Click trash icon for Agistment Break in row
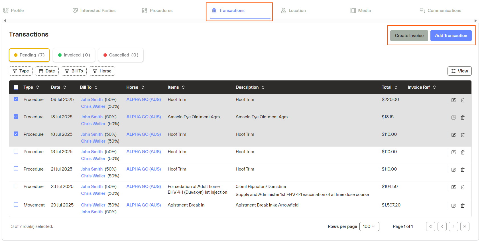 click(x=462, y=206)
